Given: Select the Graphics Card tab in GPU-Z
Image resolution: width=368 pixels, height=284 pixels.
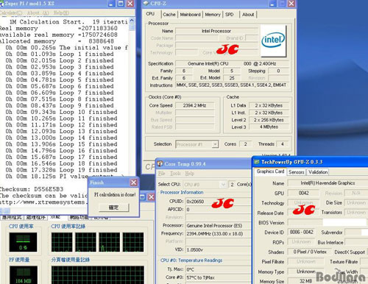Looking at the screenshot, I should tap(270, 171).
